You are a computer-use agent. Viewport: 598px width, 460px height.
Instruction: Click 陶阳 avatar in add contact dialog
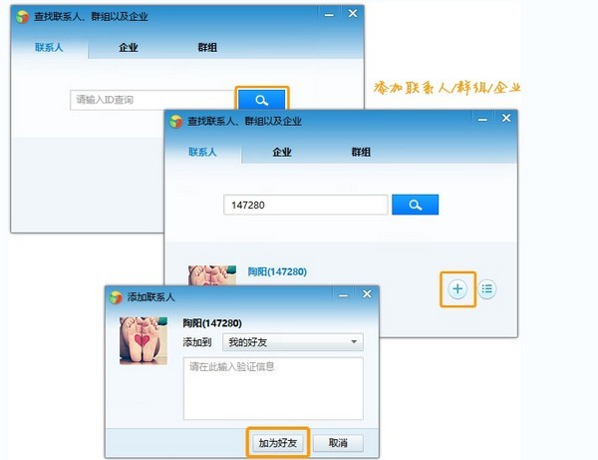tap(144, 340)
